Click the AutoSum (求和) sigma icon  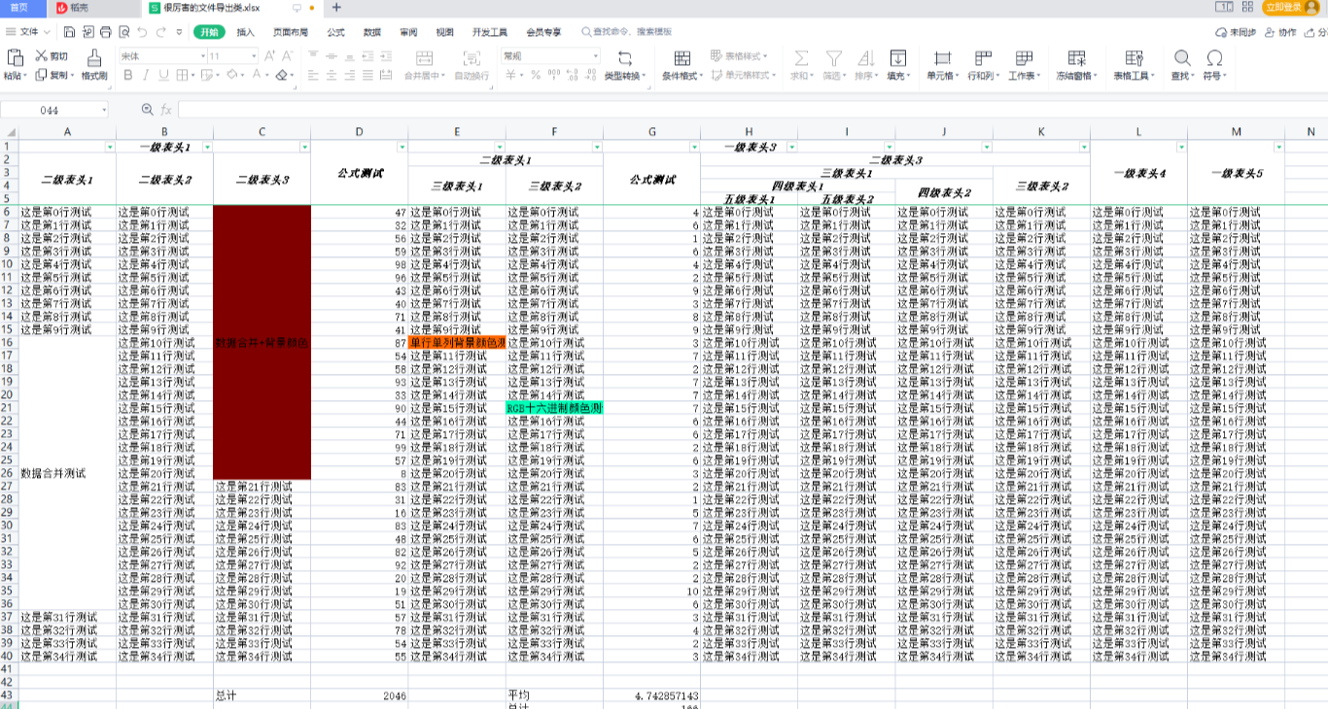pyautogui.click(x=801, y=58)
